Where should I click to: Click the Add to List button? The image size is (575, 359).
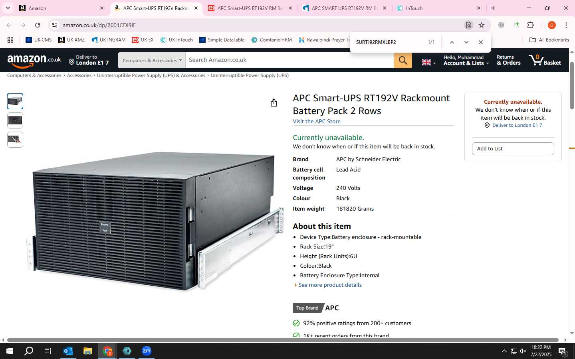point(513,149)
